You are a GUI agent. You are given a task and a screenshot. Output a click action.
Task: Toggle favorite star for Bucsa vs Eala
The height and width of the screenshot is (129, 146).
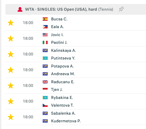11,23
